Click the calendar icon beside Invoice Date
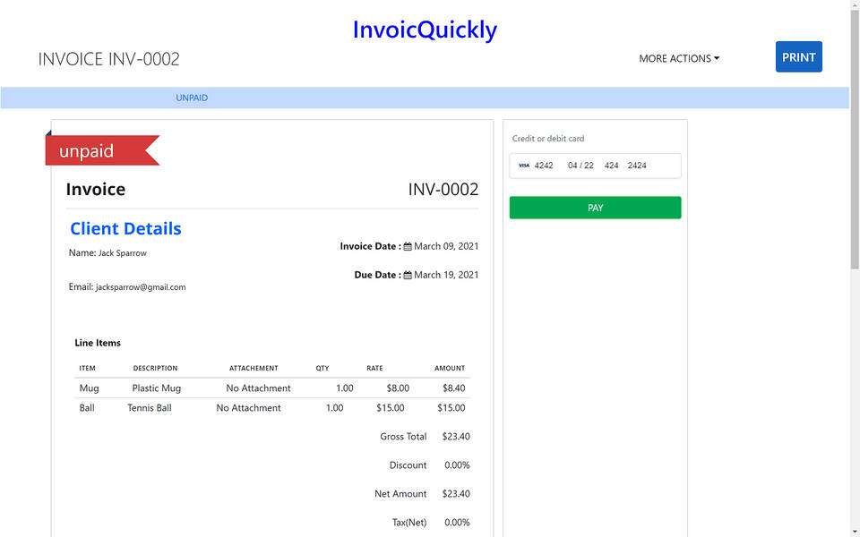The image size is (860, 537). coord(408,246)
